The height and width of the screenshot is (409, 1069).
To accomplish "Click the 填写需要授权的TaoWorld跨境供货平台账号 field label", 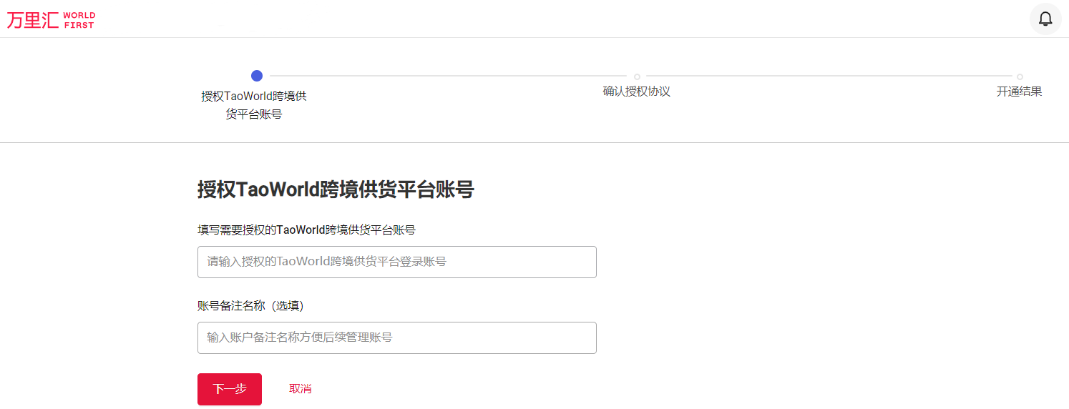I will (x=306, y=230).
